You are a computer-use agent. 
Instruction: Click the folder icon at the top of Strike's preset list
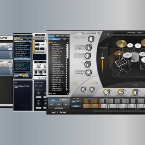(x=51, y=42)
